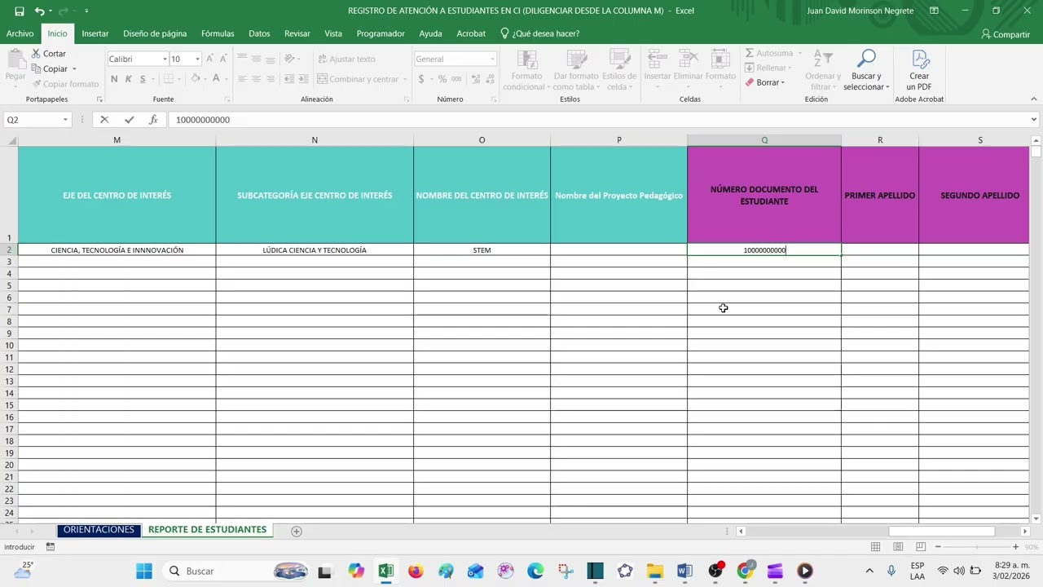Click zoom in plus button
The image size is (1043, 587).
(1015, 547)
